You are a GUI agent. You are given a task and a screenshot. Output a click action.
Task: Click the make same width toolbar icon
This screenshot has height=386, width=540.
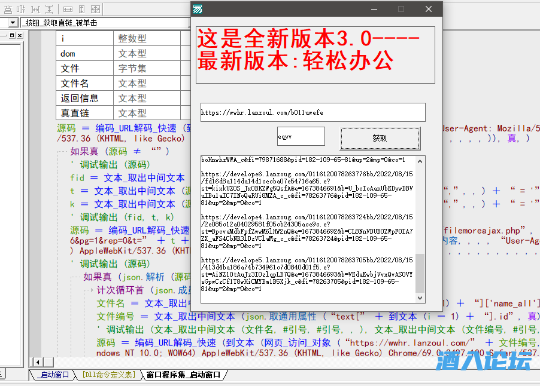68,9
